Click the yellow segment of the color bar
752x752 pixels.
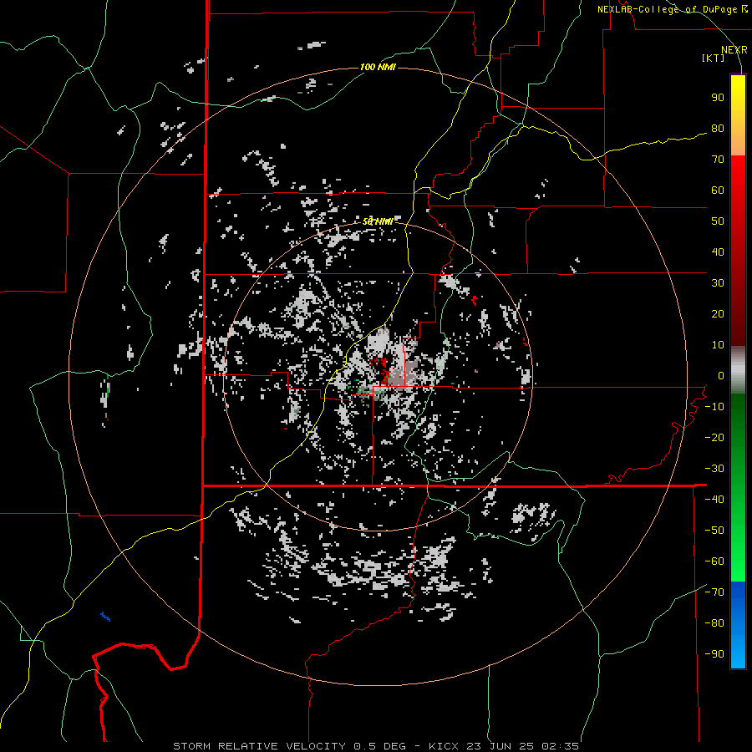click(x=738, y=115)
